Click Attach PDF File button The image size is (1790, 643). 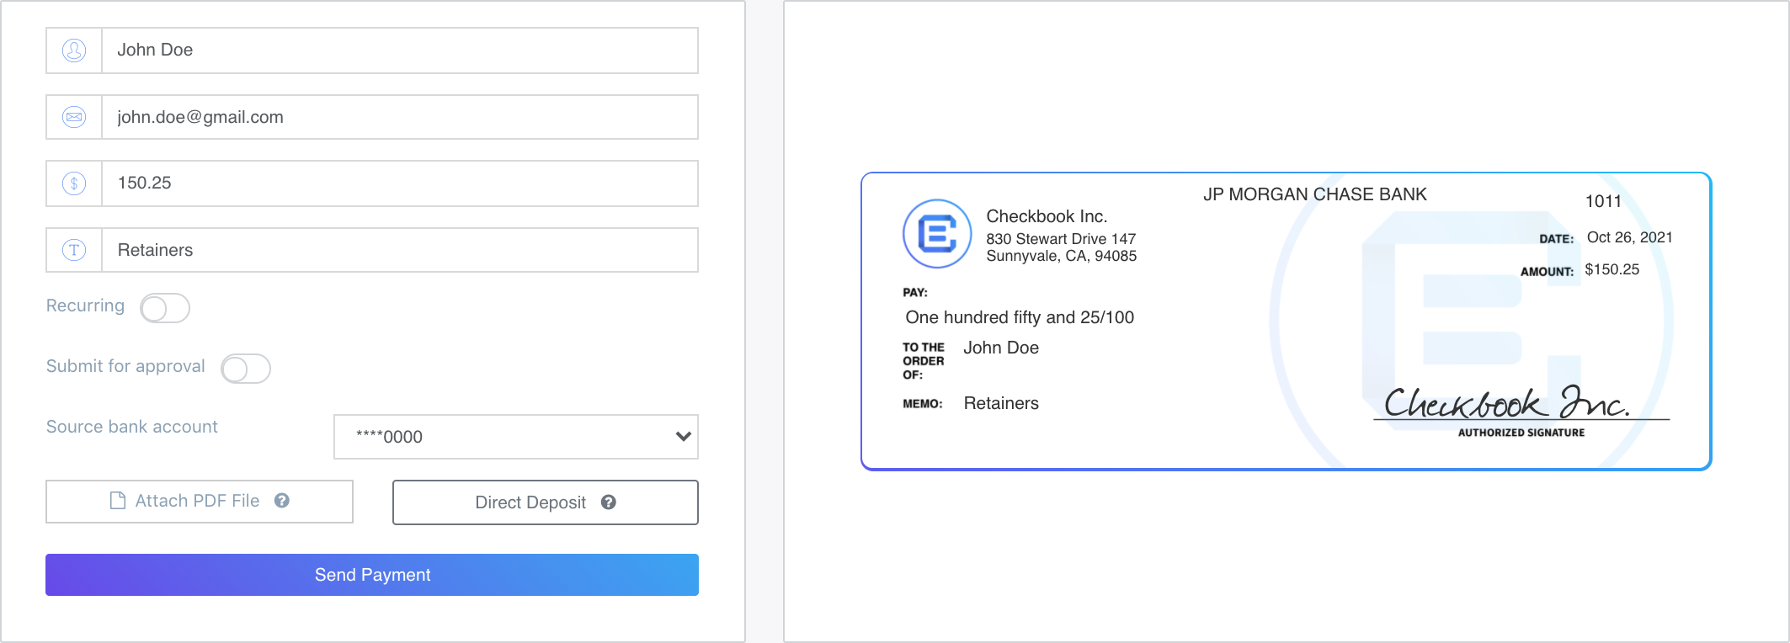point(200,502)
